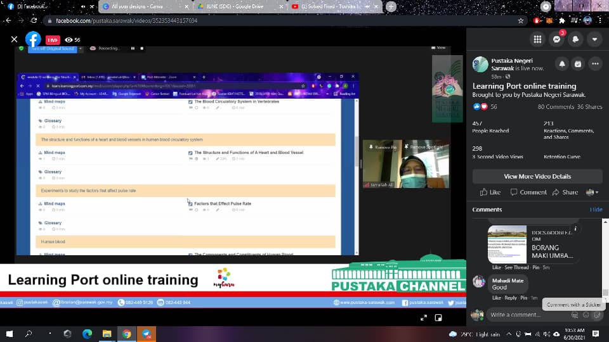This screenshot has height=342, width=609.
Task: Comment with a sticker icon
Action: tap(597, 315)
